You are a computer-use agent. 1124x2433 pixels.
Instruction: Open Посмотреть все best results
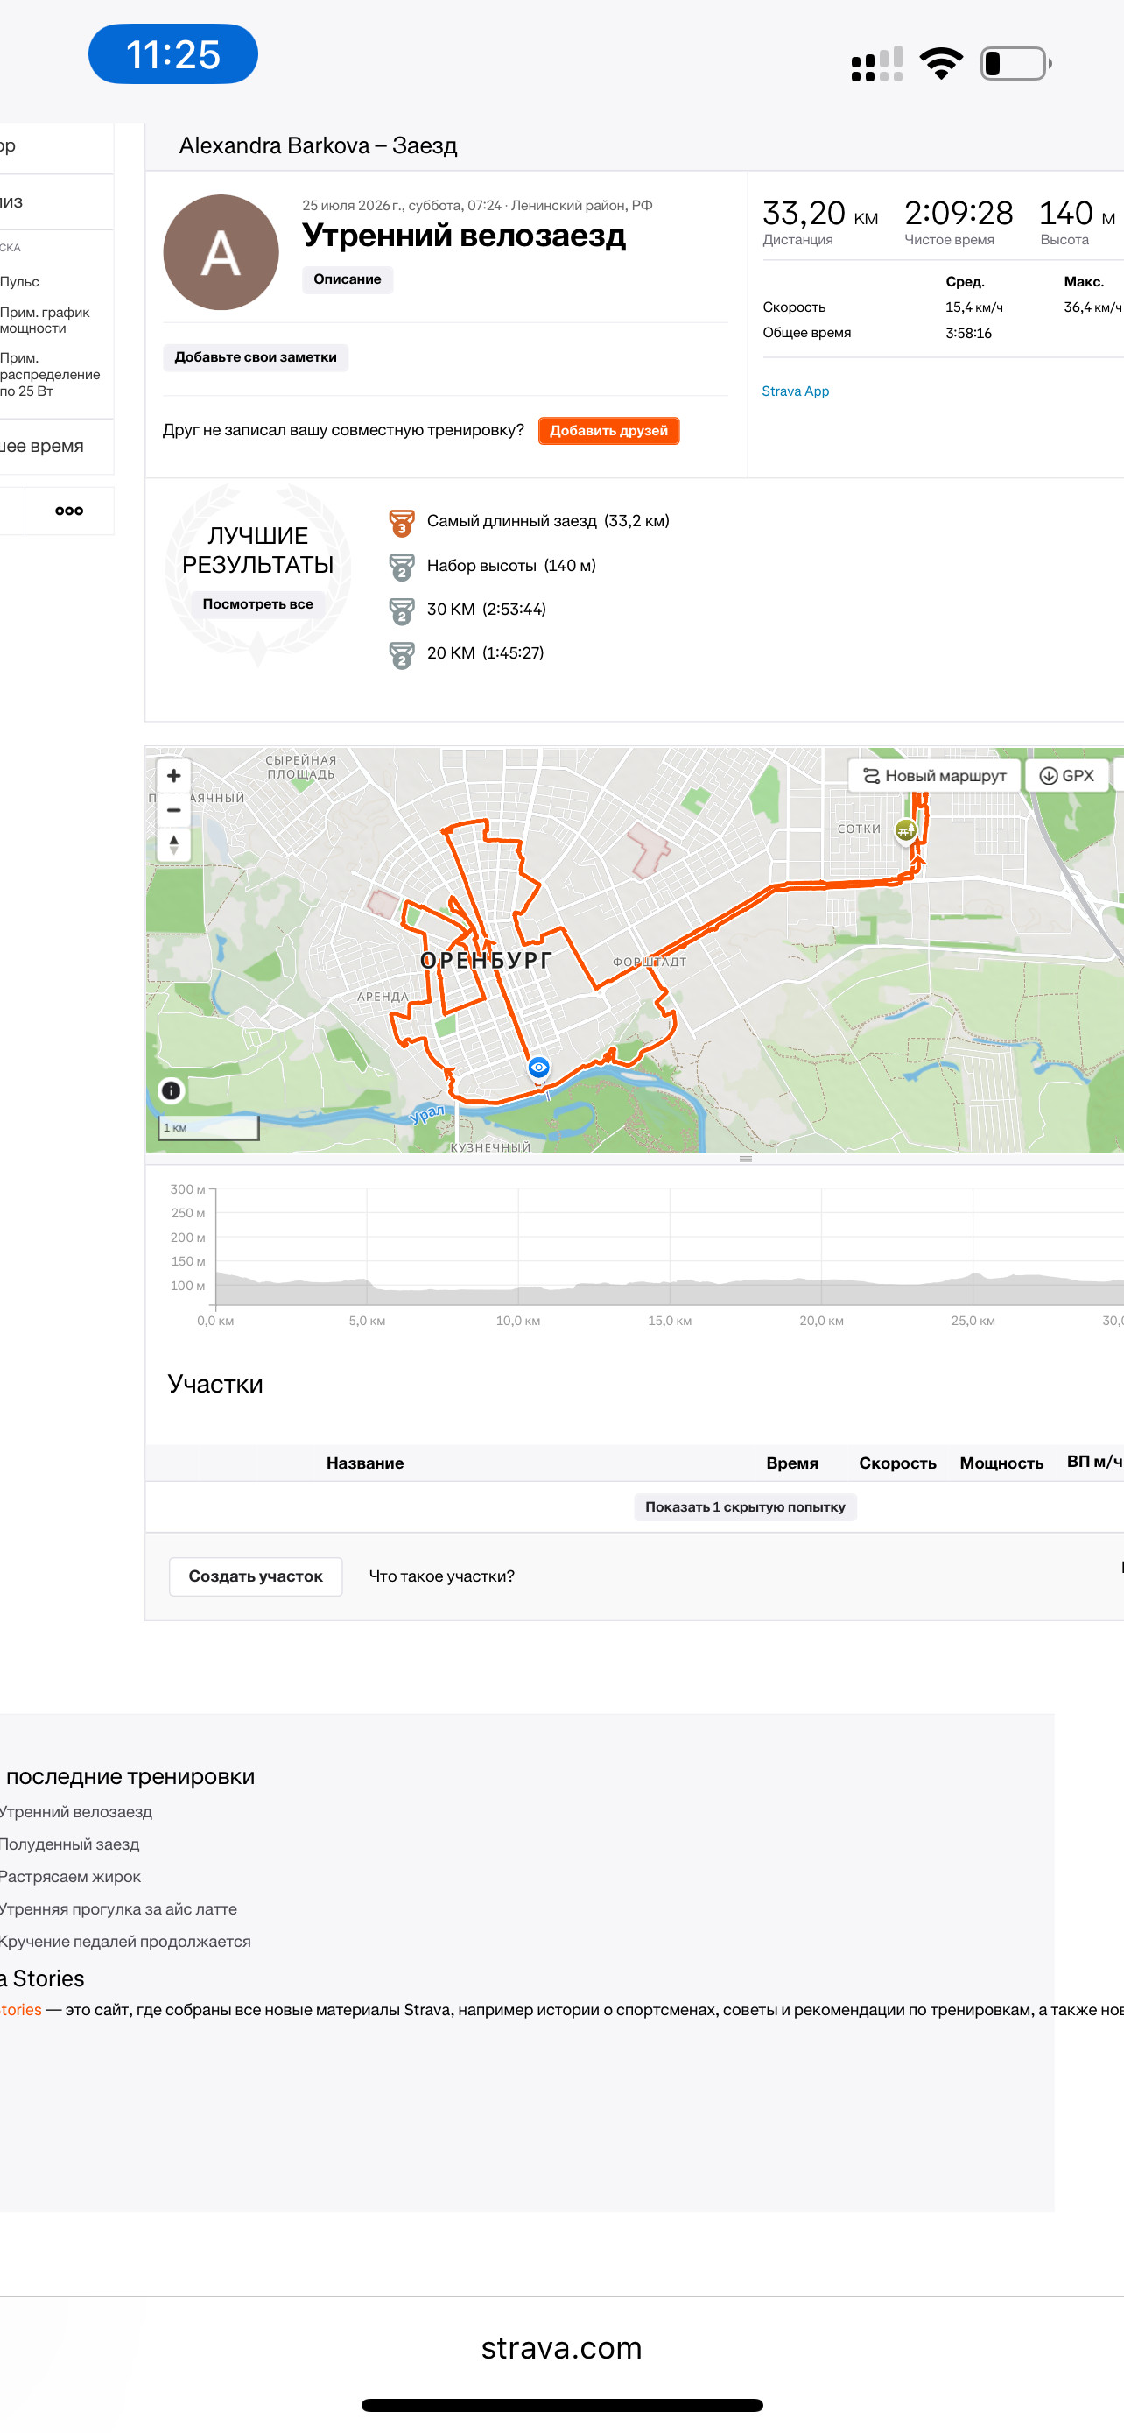coord(257,604)
